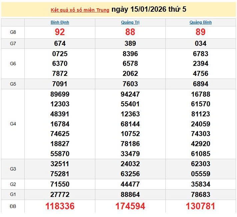237x217 pixels.
Task: Select Bình Định G8 number 92
Action: click(60, 32)
